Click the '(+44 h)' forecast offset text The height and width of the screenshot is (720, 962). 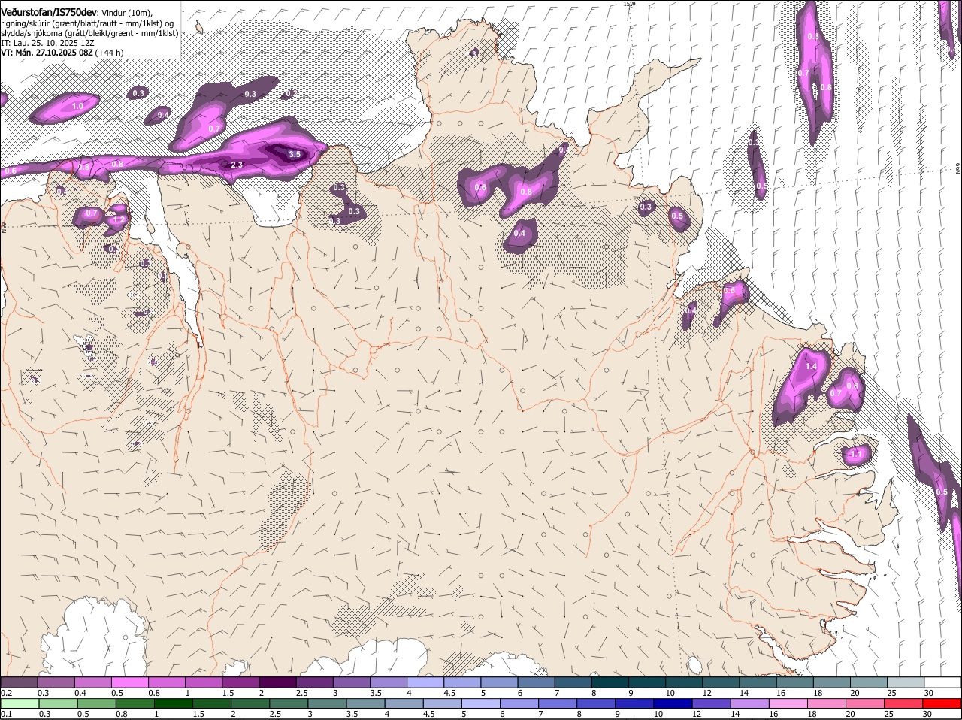[x=110, y=53]
